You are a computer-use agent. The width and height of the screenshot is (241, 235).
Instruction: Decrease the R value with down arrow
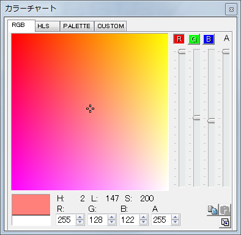(80, 222)
